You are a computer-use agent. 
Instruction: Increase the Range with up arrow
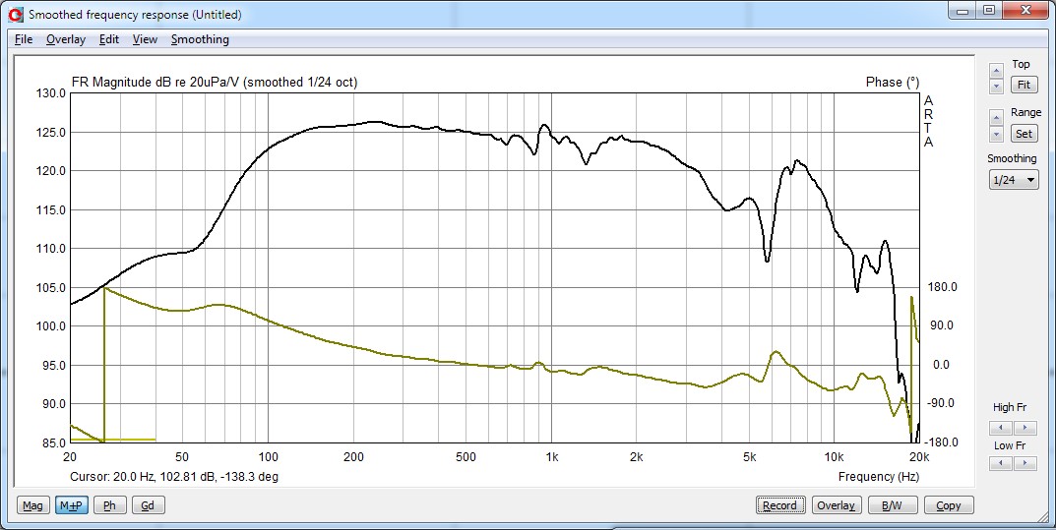click(x=996, y=118)
